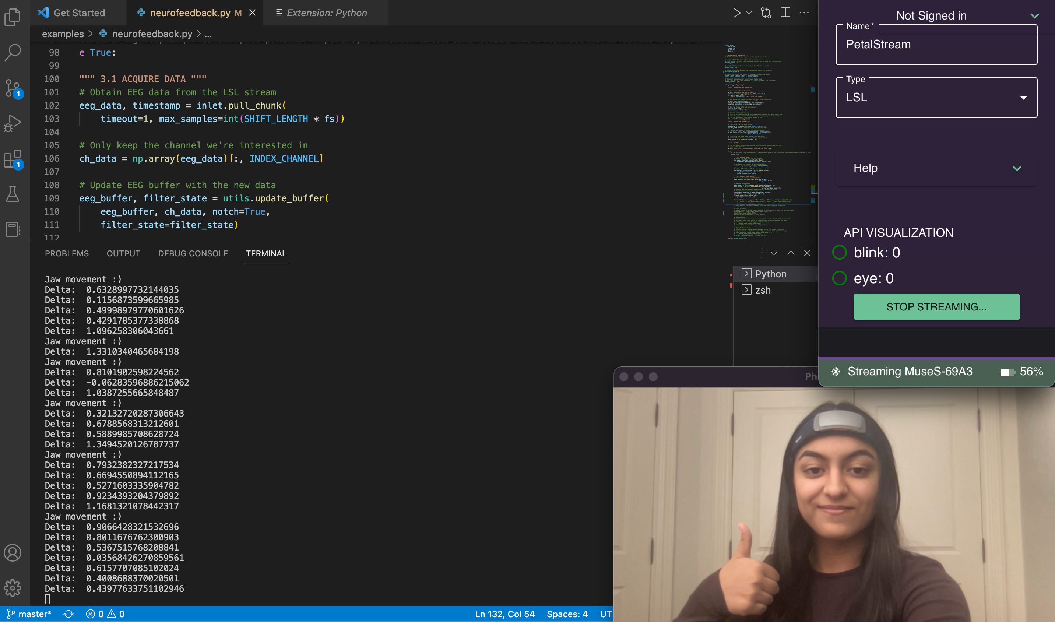This screenshot has width=1055, height=622.
Task: Click line number 106 in the gutter
Action: coord(52,158)
